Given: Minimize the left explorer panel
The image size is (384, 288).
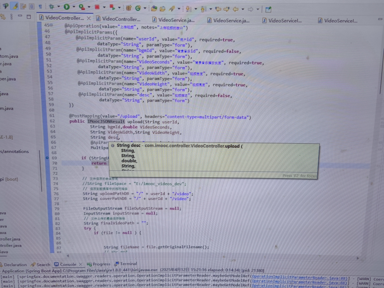Looking at the screenshot, I should click(x=20, y=16).
